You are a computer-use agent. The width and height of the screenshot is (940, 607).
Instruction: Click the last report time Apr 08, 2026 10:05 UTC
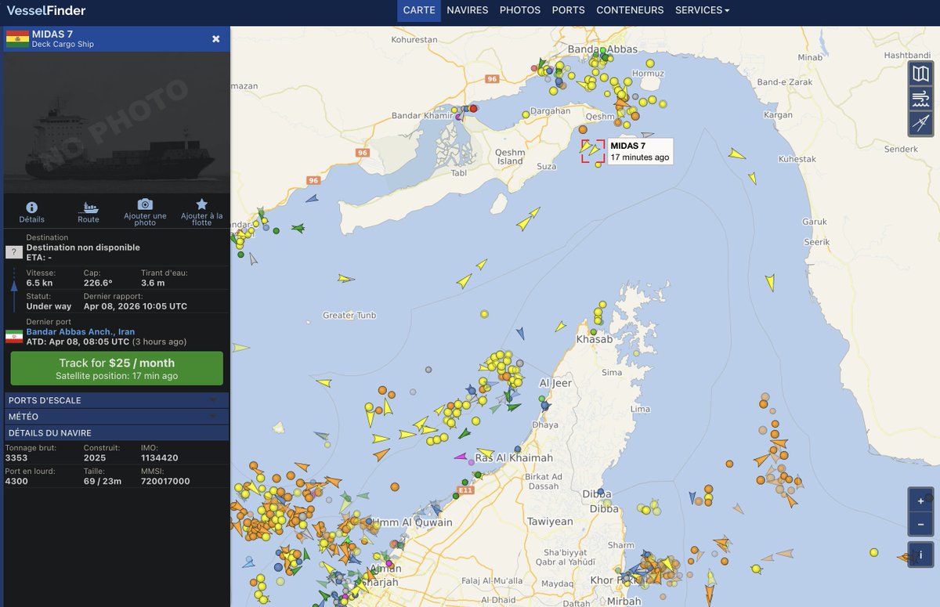click(136, 306)
